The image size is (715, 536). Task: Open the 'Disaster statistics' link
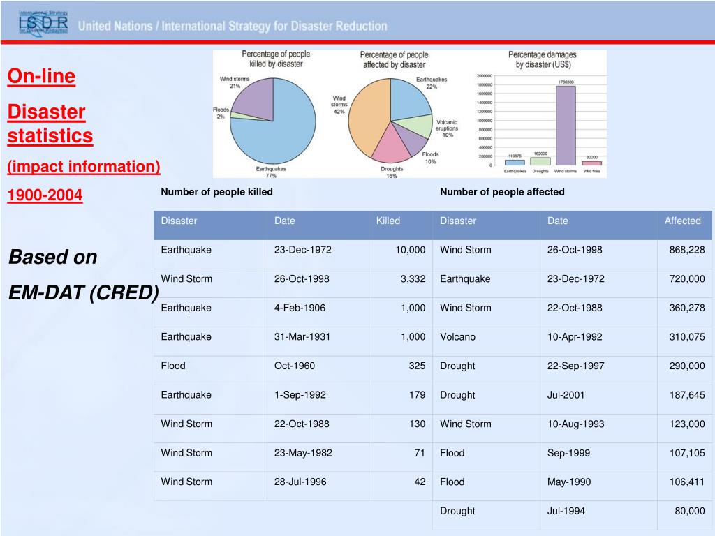pos(50,124)
